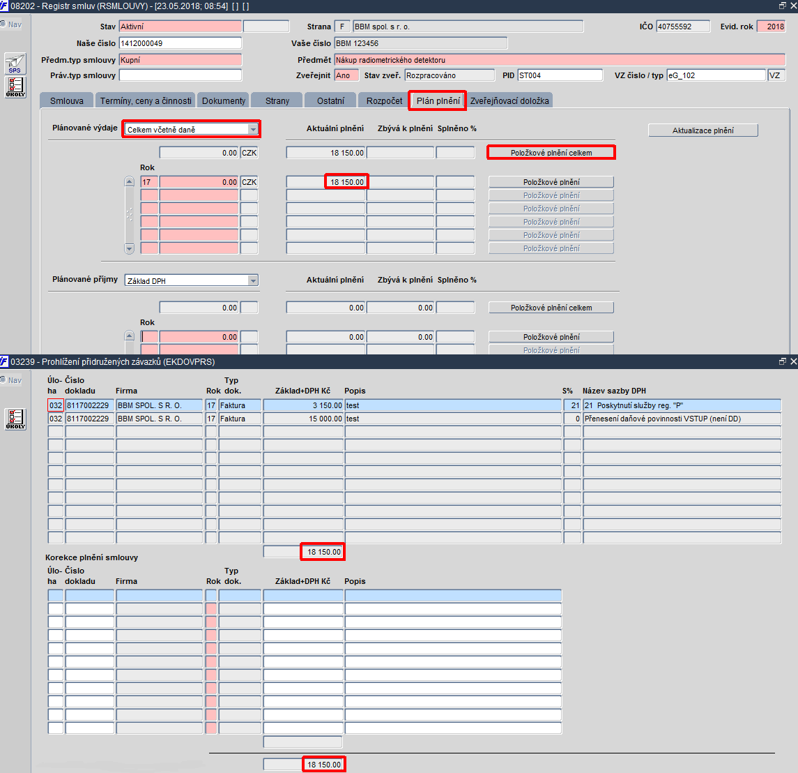The width and height of the screenshot is (798, 773).
Task: Click the Evid. rok field 2018
Action: (x=771, y=27)
